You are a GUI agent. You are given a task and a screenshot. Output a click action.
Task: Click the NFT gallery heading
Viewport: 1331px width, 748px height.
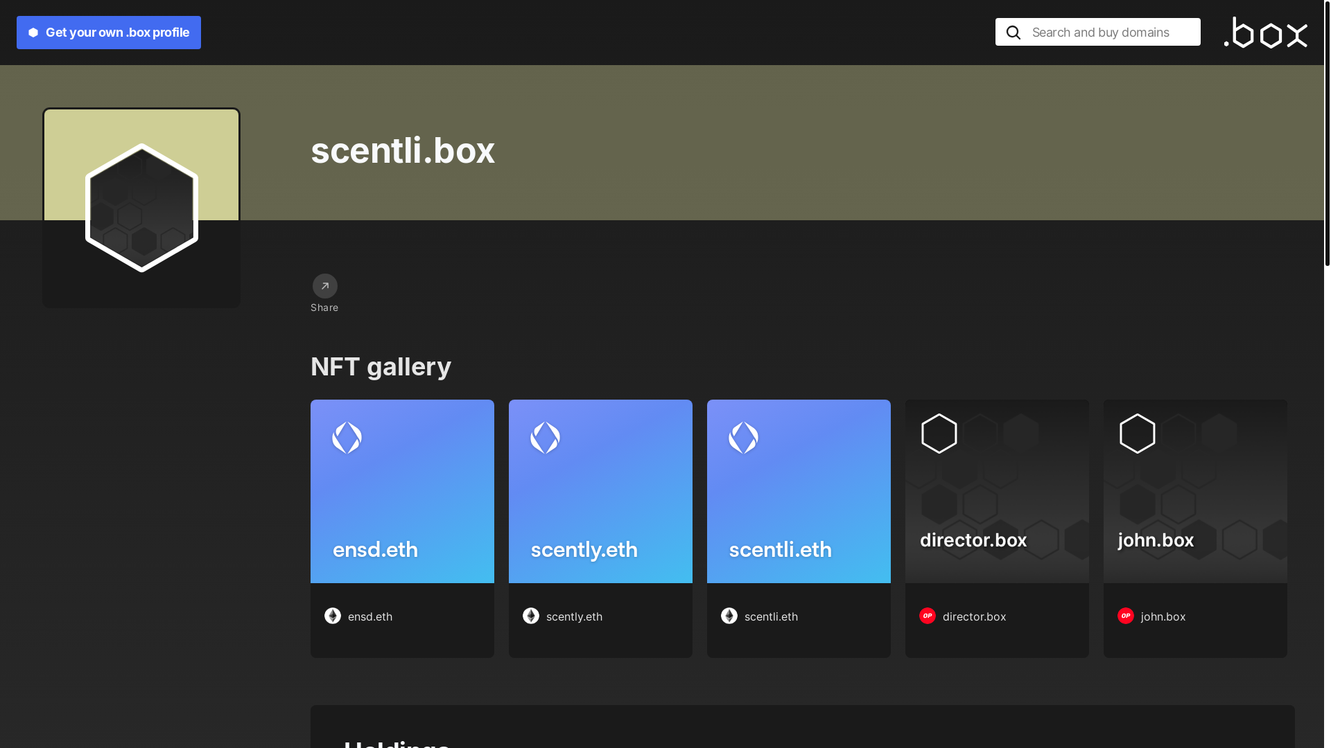coord(381,366)
